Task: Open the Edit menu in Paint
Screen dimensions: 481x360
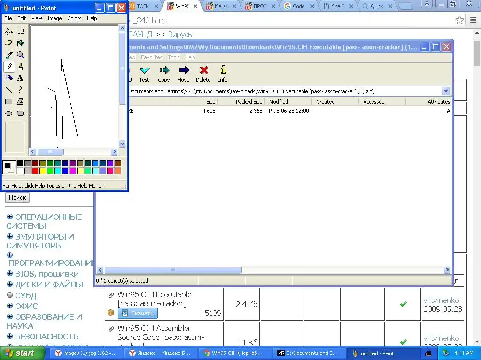Action: 22,18
